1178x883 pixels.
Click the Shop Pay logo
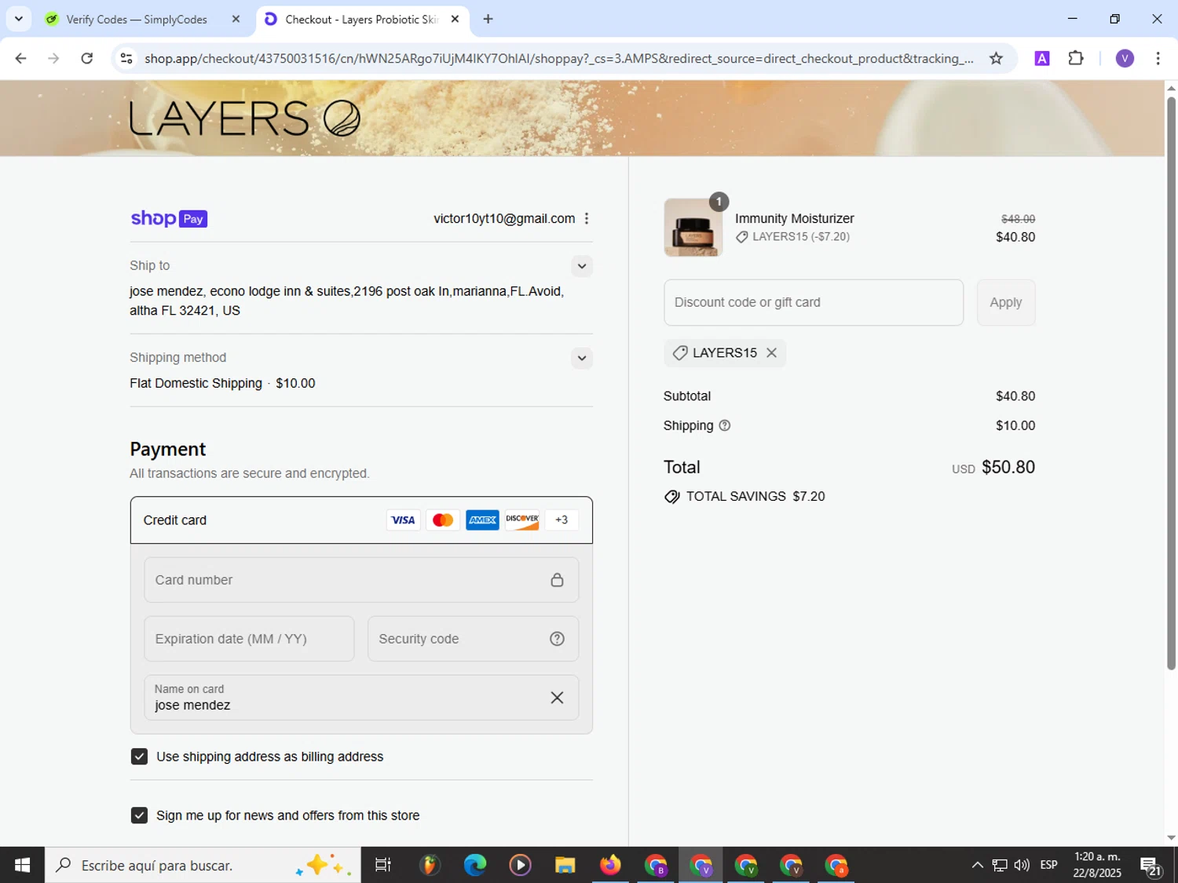point(169,219)
